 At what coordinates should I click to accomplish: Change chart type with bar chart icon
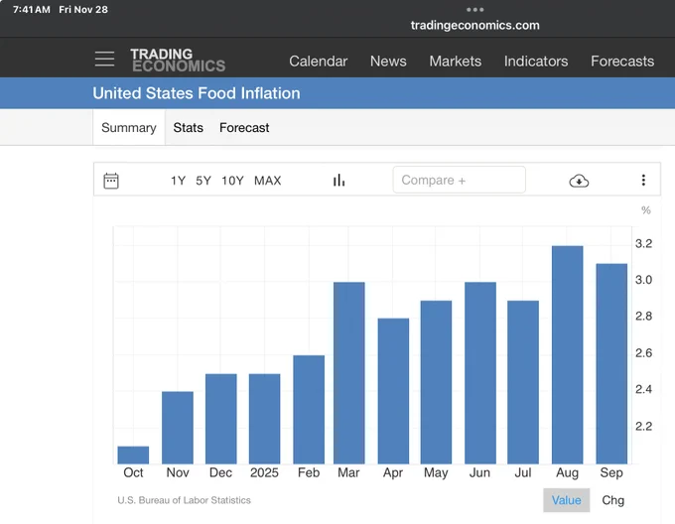(x=338, y=180)
